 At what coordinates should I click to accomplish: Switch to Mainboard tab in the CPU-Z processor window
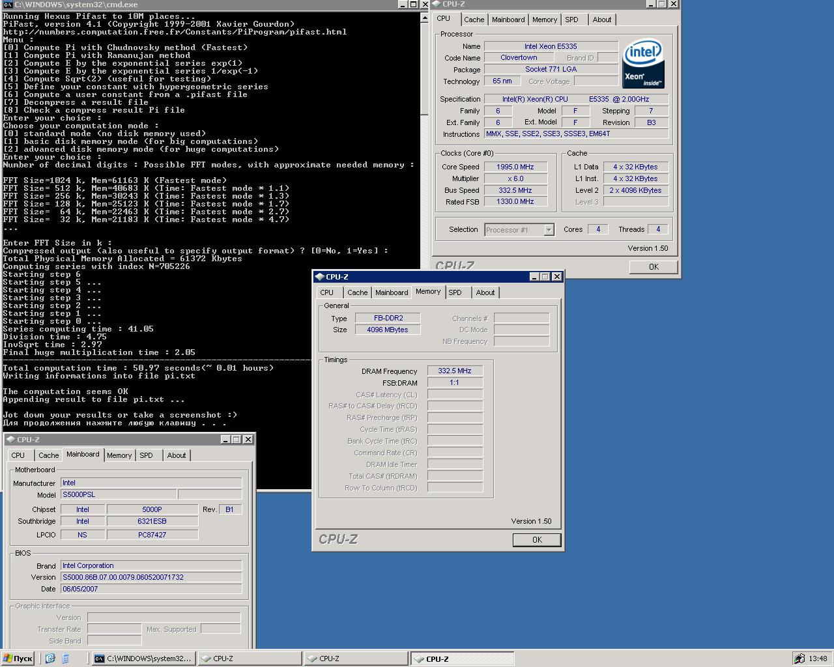pyautogui.click(x=508, y=20)
